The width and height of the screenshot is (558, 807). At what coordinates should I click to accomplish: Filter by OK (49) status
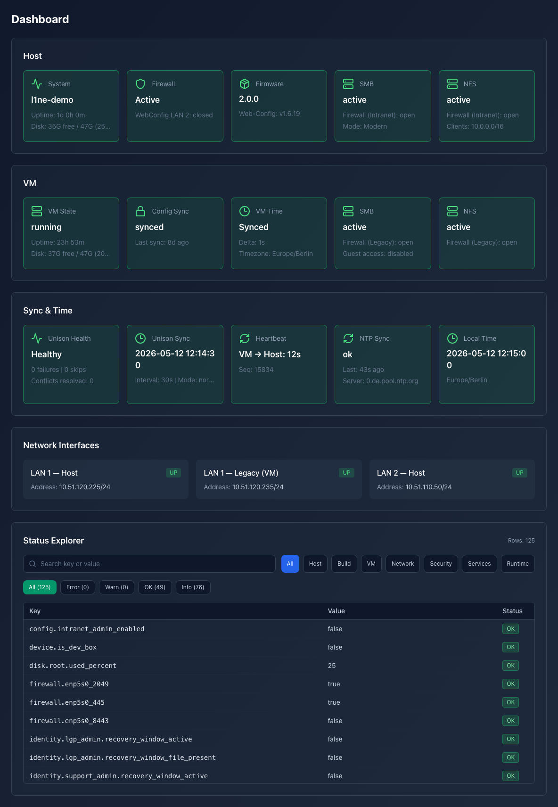coord(155,587)
